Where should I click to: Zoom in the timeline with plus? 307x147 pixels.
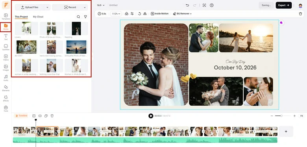click(x=294, y=116)
